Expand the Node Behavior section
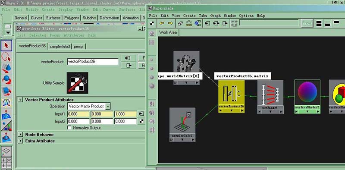 [x=20, y=134]
